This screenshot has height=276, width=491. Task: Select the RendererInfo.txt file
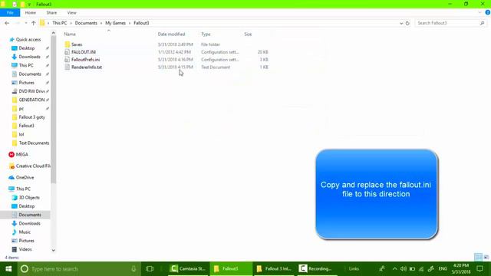pyautogui.click(x=87, y=67)
